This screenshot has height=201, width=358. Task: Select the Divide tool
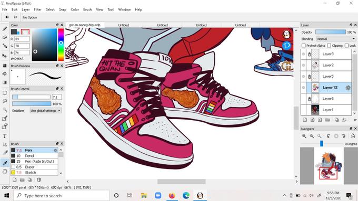pos(5,153)
